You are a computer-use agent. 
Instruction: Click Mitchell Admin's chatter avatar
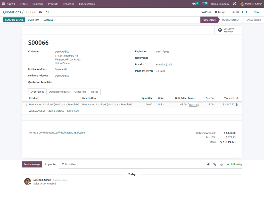[x=28, y=182]
